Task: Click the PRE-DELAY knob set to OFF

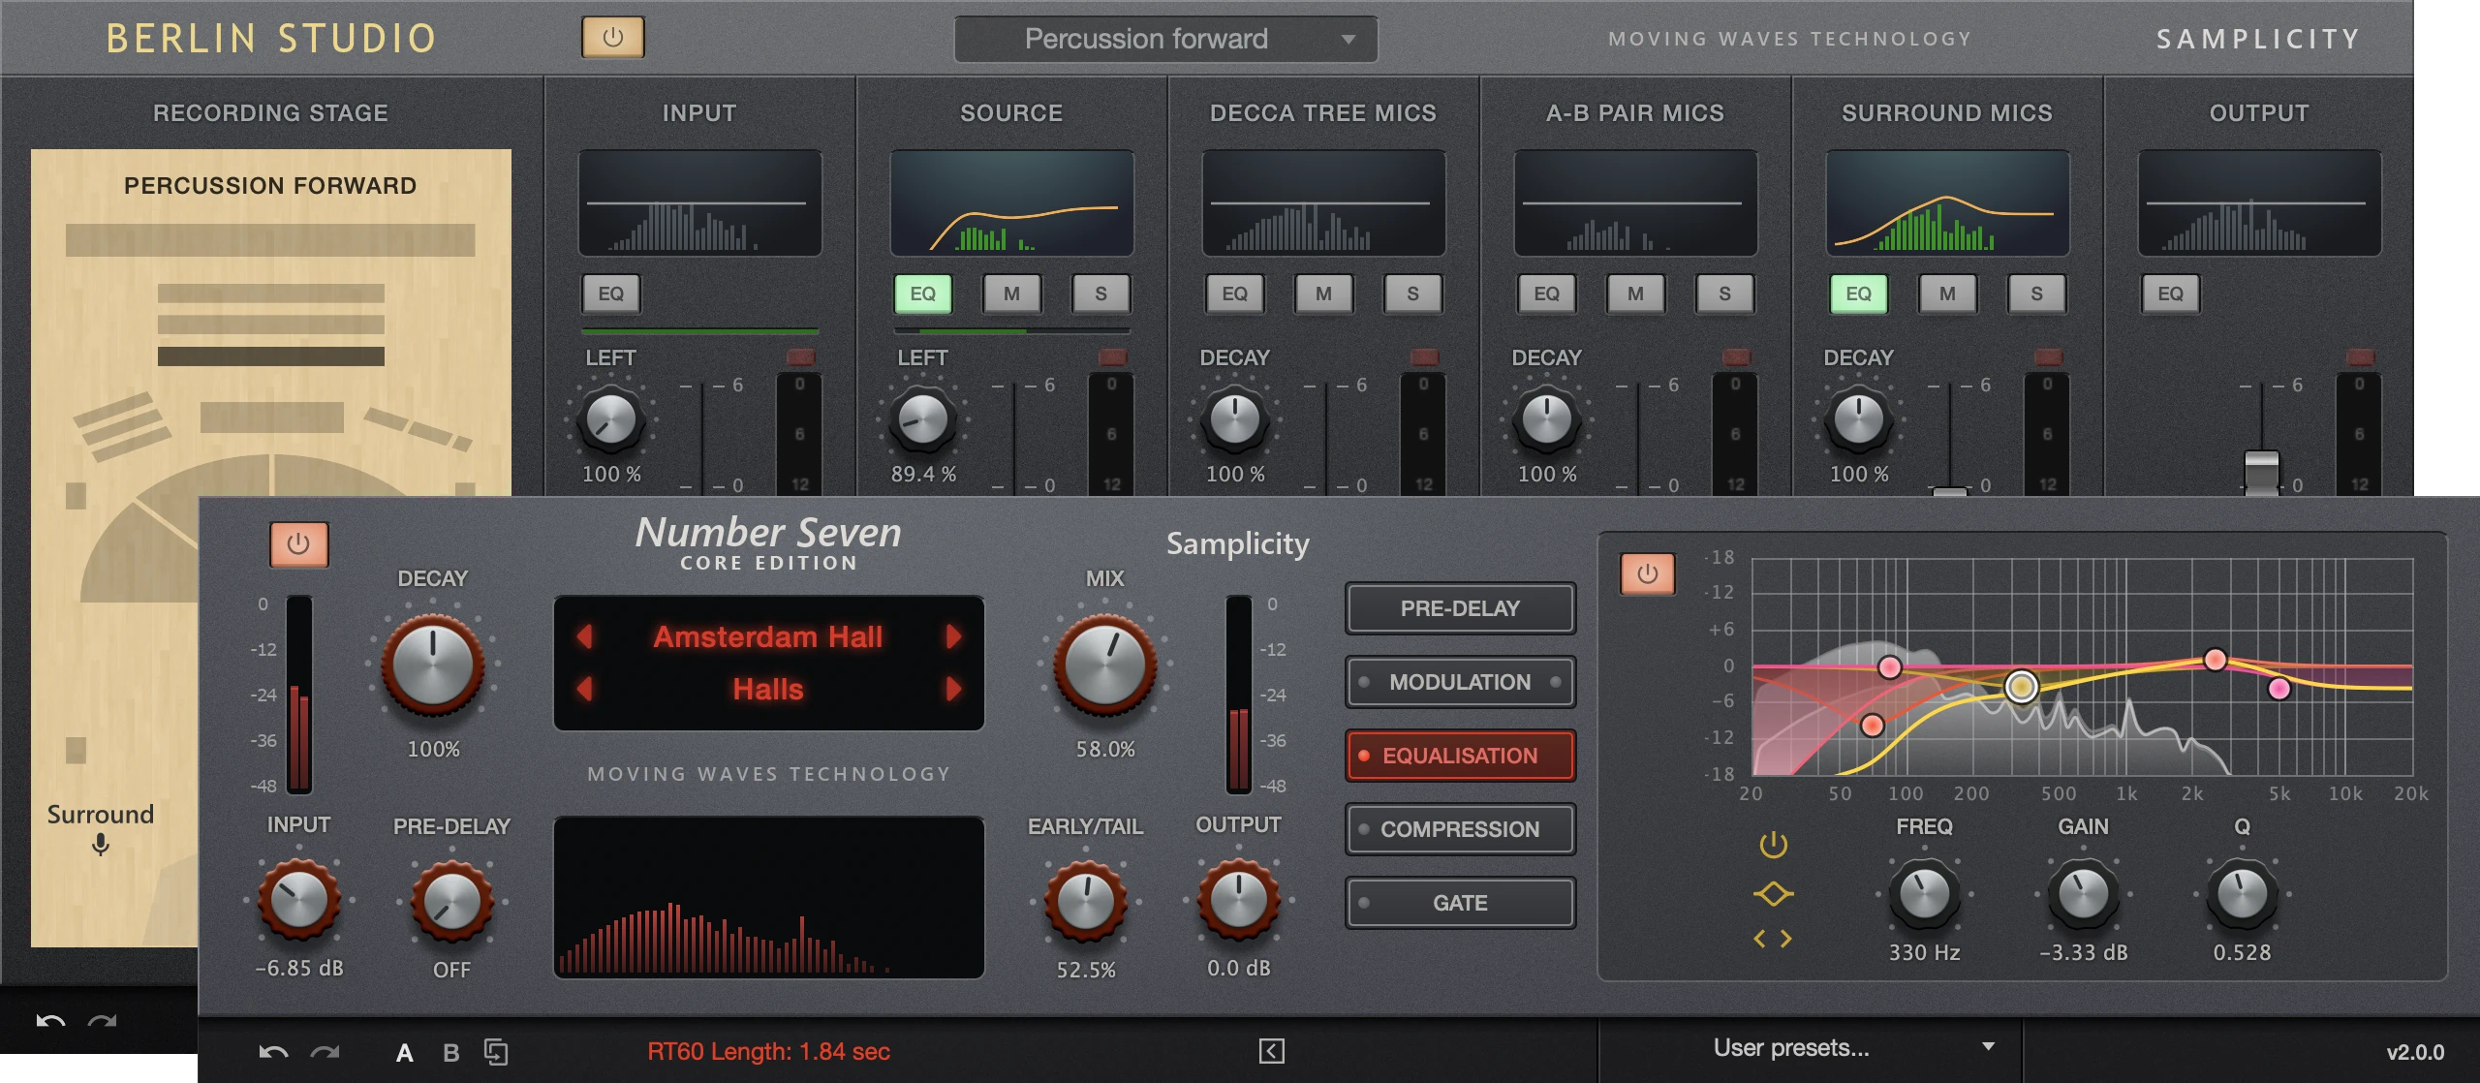Action: tap(451, 900)
